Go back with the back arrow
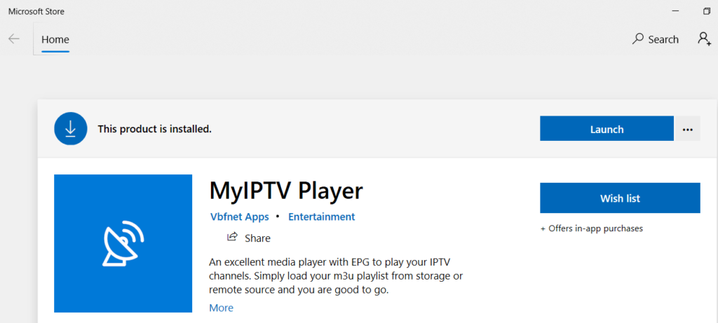This screenshot has height=323, width=718. coord(14,39)
